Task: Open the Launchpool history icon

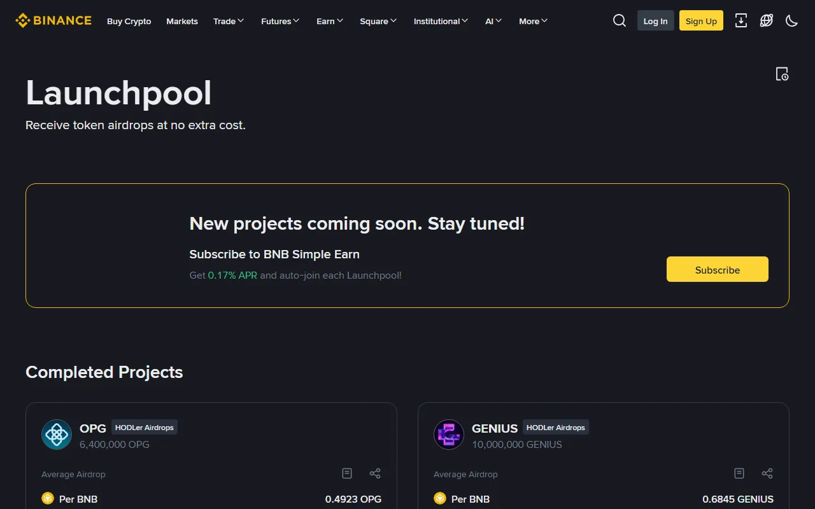Action: (782, 74)
